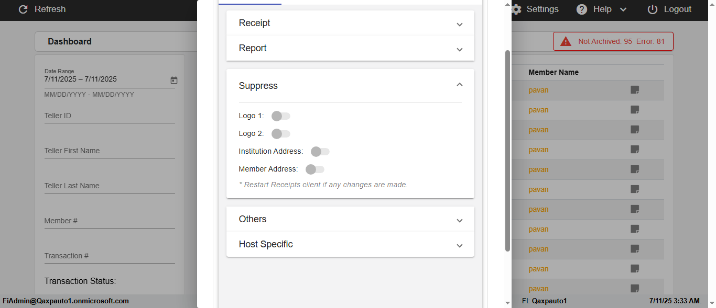Viewport: 716px width, 308px height.
Task: Click the note icon in first pavan row
Action: tap(635, 90)
